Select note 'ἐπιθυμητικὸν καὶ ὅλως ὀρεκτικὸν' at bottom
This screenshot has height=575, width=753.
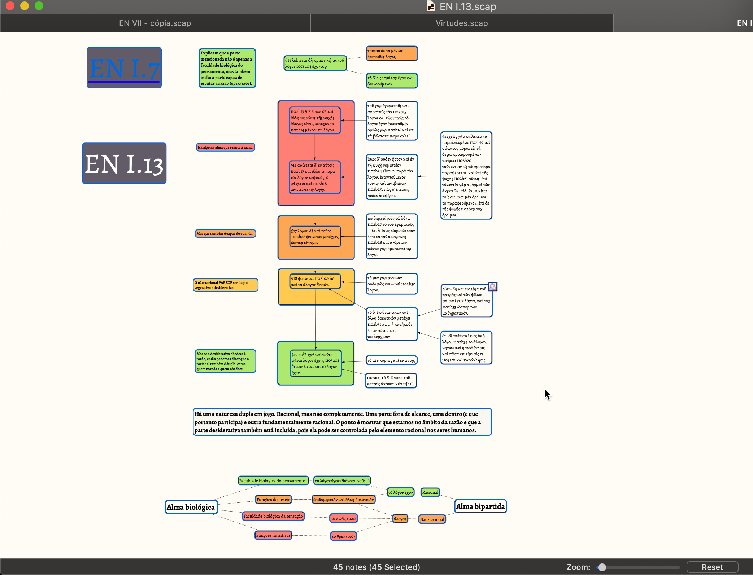pyautogui.click(x=344, y=499)
